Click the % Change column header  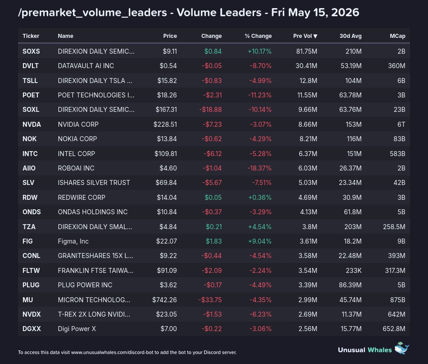[258, 36]
